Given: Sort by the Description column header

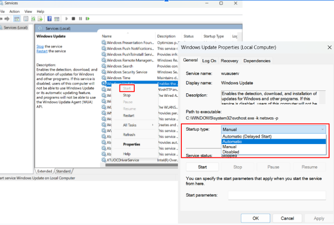Looking at the screenshot, I should [x=167, y=36].
